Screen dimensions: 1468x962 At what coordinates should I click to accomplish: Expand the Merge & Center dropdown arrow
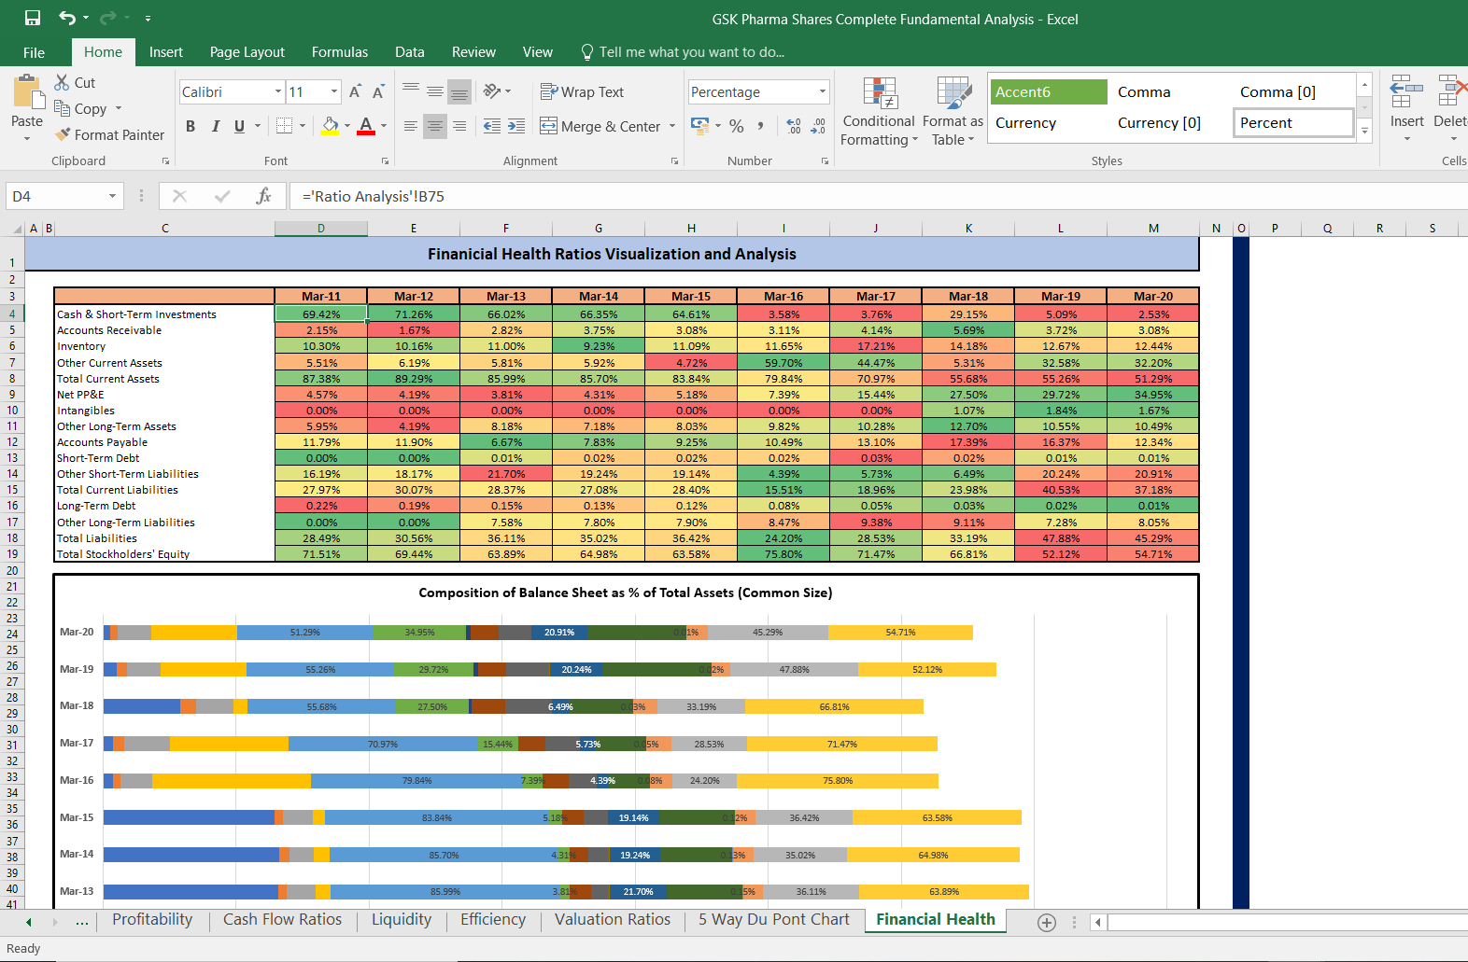[x=672, y=126]
